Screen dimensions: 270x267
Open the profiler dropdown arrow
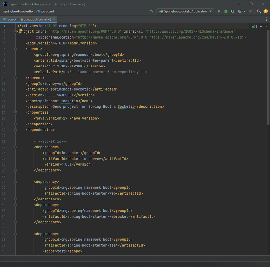[x=244, y=11]
